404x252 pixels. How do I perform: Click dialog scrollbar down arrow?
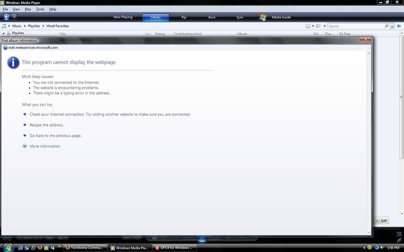[369, 233]
